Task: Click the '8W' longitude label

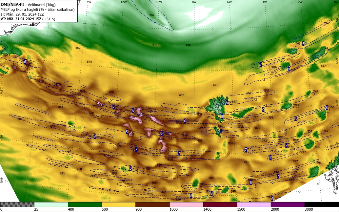Action: tap(194, 2)
